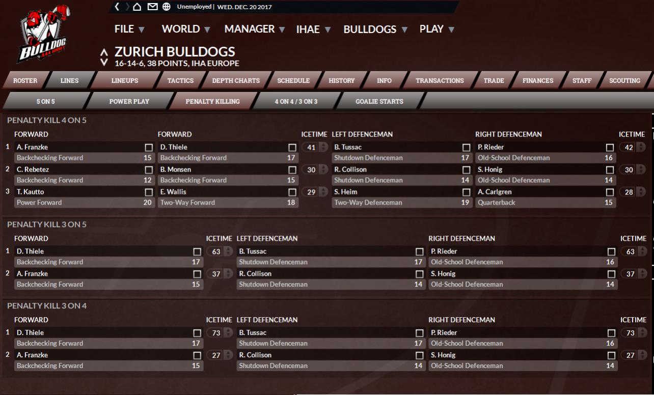The width and height of the screenshot is (654, 395).
Task: Tick C. Rebetez checkbox
Action: click(149, 170)
